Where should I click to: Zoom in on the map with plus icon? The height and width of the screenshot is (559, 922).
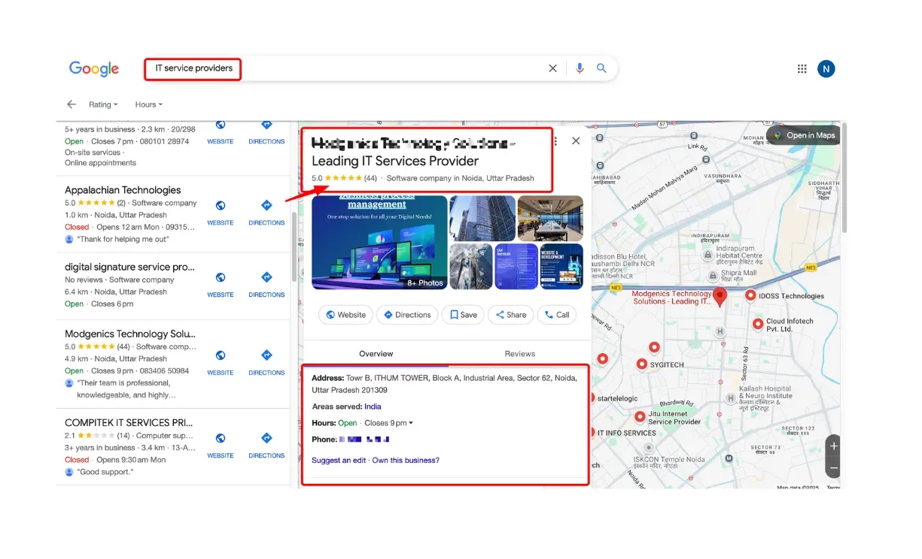832,446
